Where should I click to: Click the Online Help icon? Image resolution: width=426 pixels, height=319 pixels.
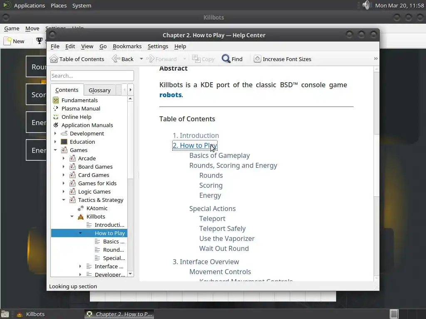tap(56, 117)
